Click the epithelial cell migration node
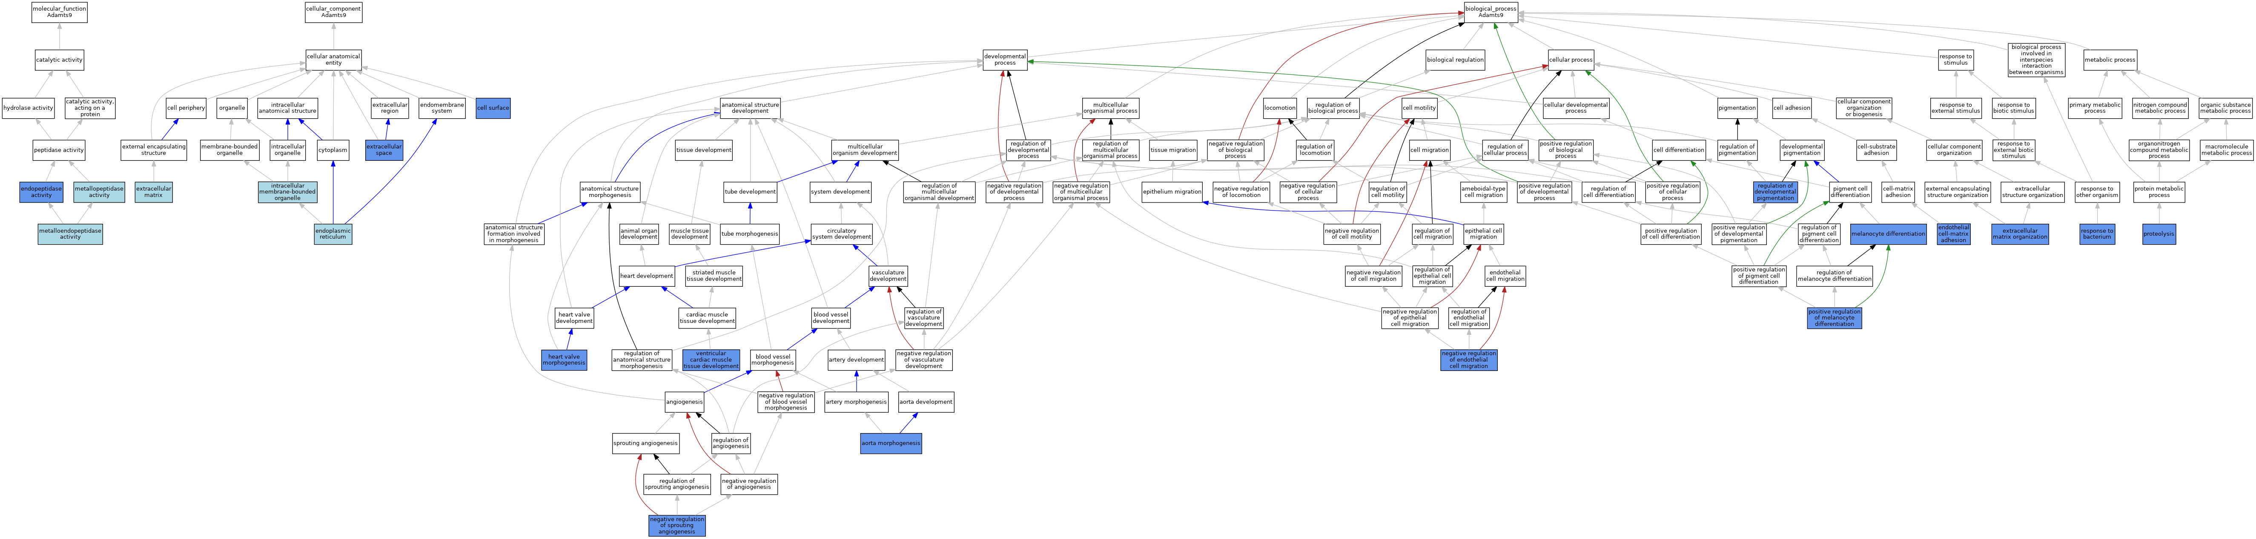This screenshot has height=539, width=2256. [x=1483, y=234]
